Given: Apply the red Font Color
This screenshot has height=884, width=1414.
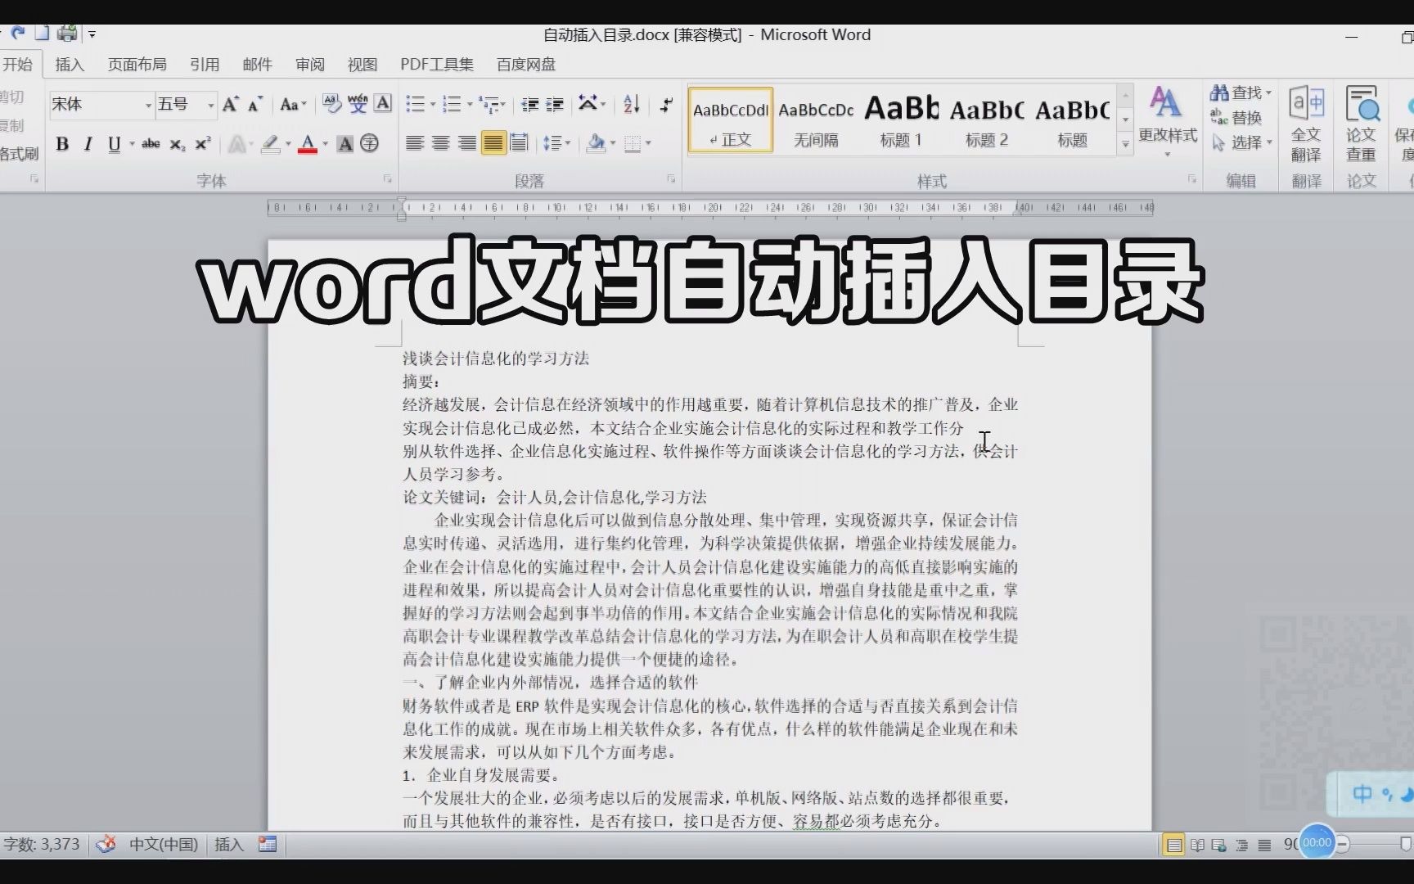Looking at the screenshot, I should (x=308, y=145).
